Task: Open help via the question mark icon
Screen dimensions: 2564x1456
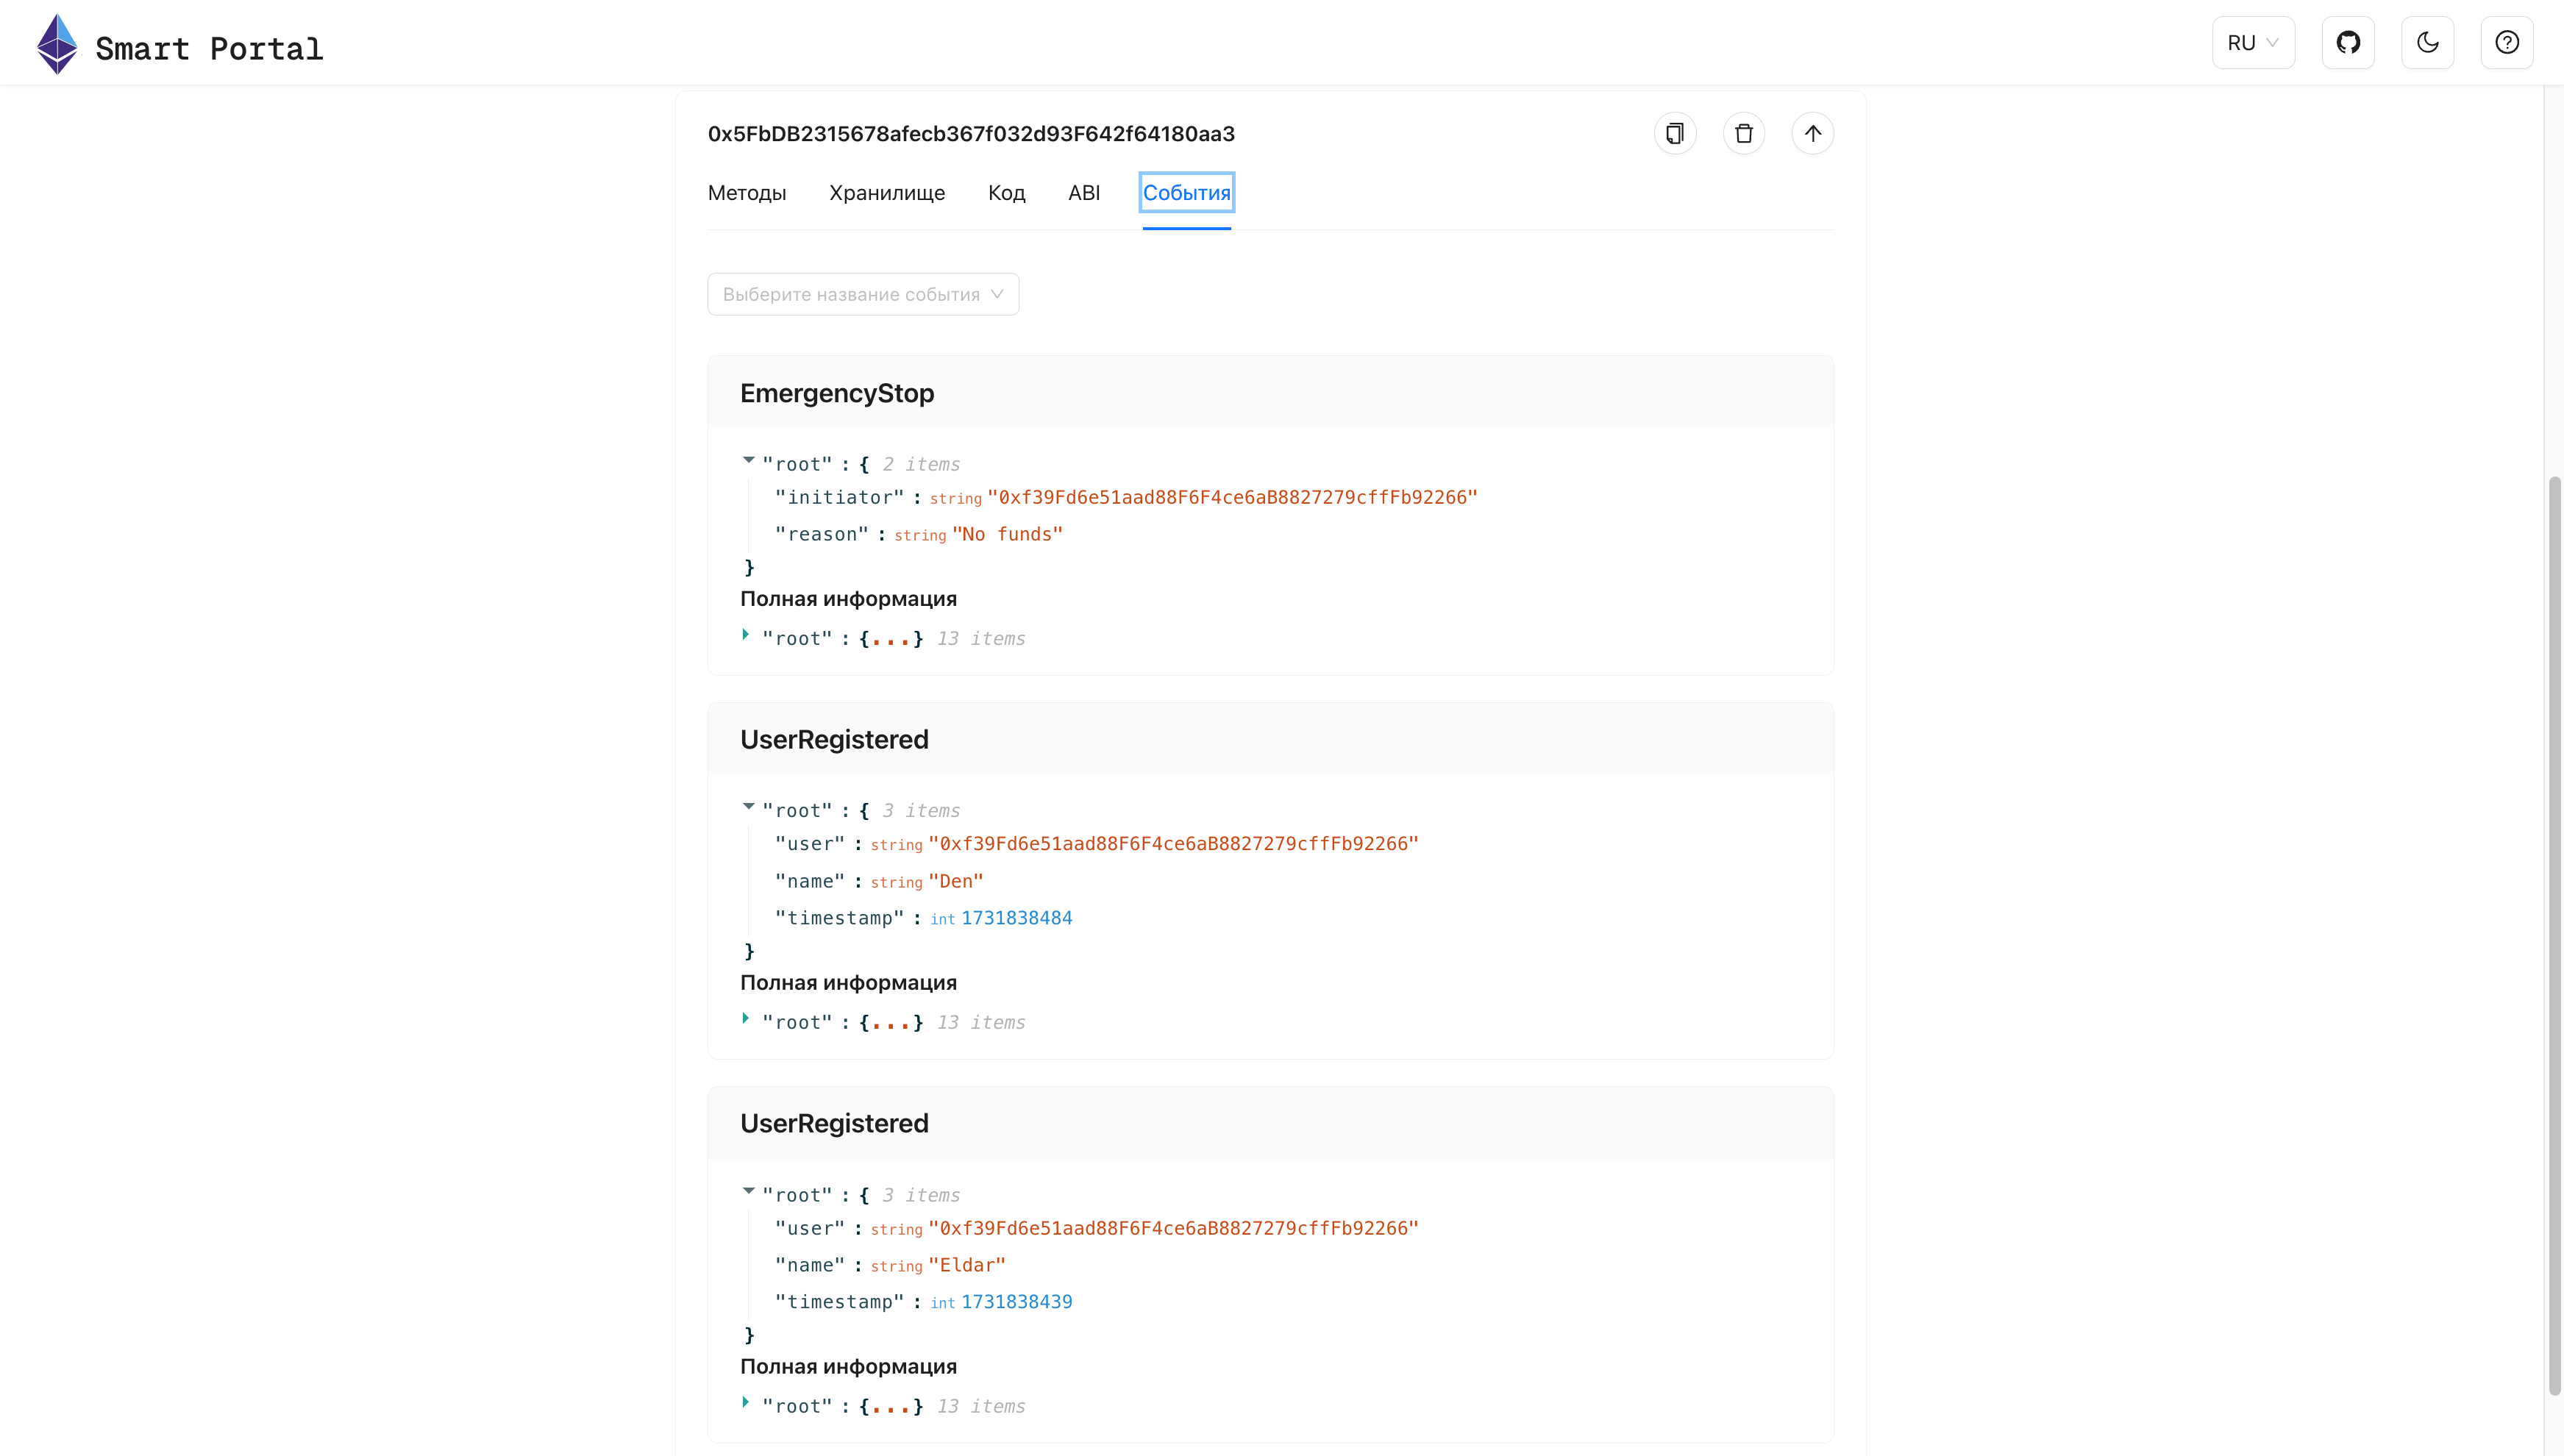Action: point(2507,42)
